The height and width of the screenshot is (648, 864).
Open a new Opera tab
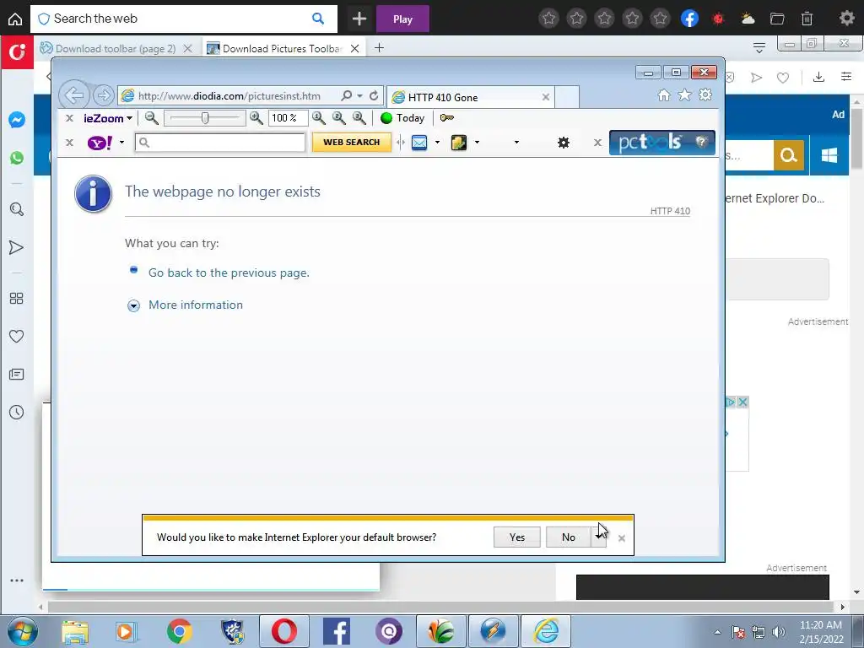tap(379, 48)
